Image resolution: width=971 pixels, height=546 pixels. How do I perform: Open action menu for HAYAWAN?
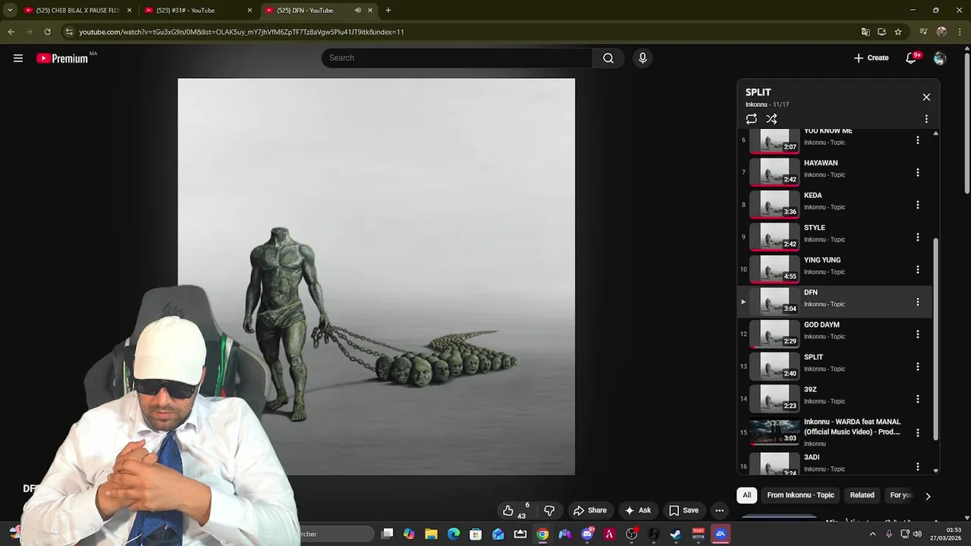[917, 173]
